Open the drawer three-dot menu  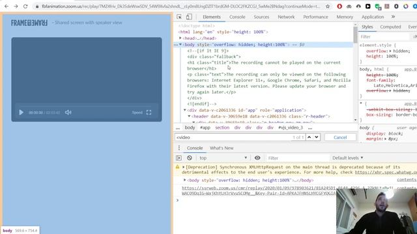pyautogui.click(x=179, y=148)
